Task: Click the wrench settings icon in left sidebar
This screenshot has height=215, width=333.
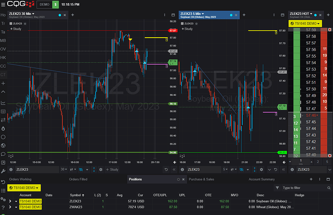Action: tap(3, 170)
